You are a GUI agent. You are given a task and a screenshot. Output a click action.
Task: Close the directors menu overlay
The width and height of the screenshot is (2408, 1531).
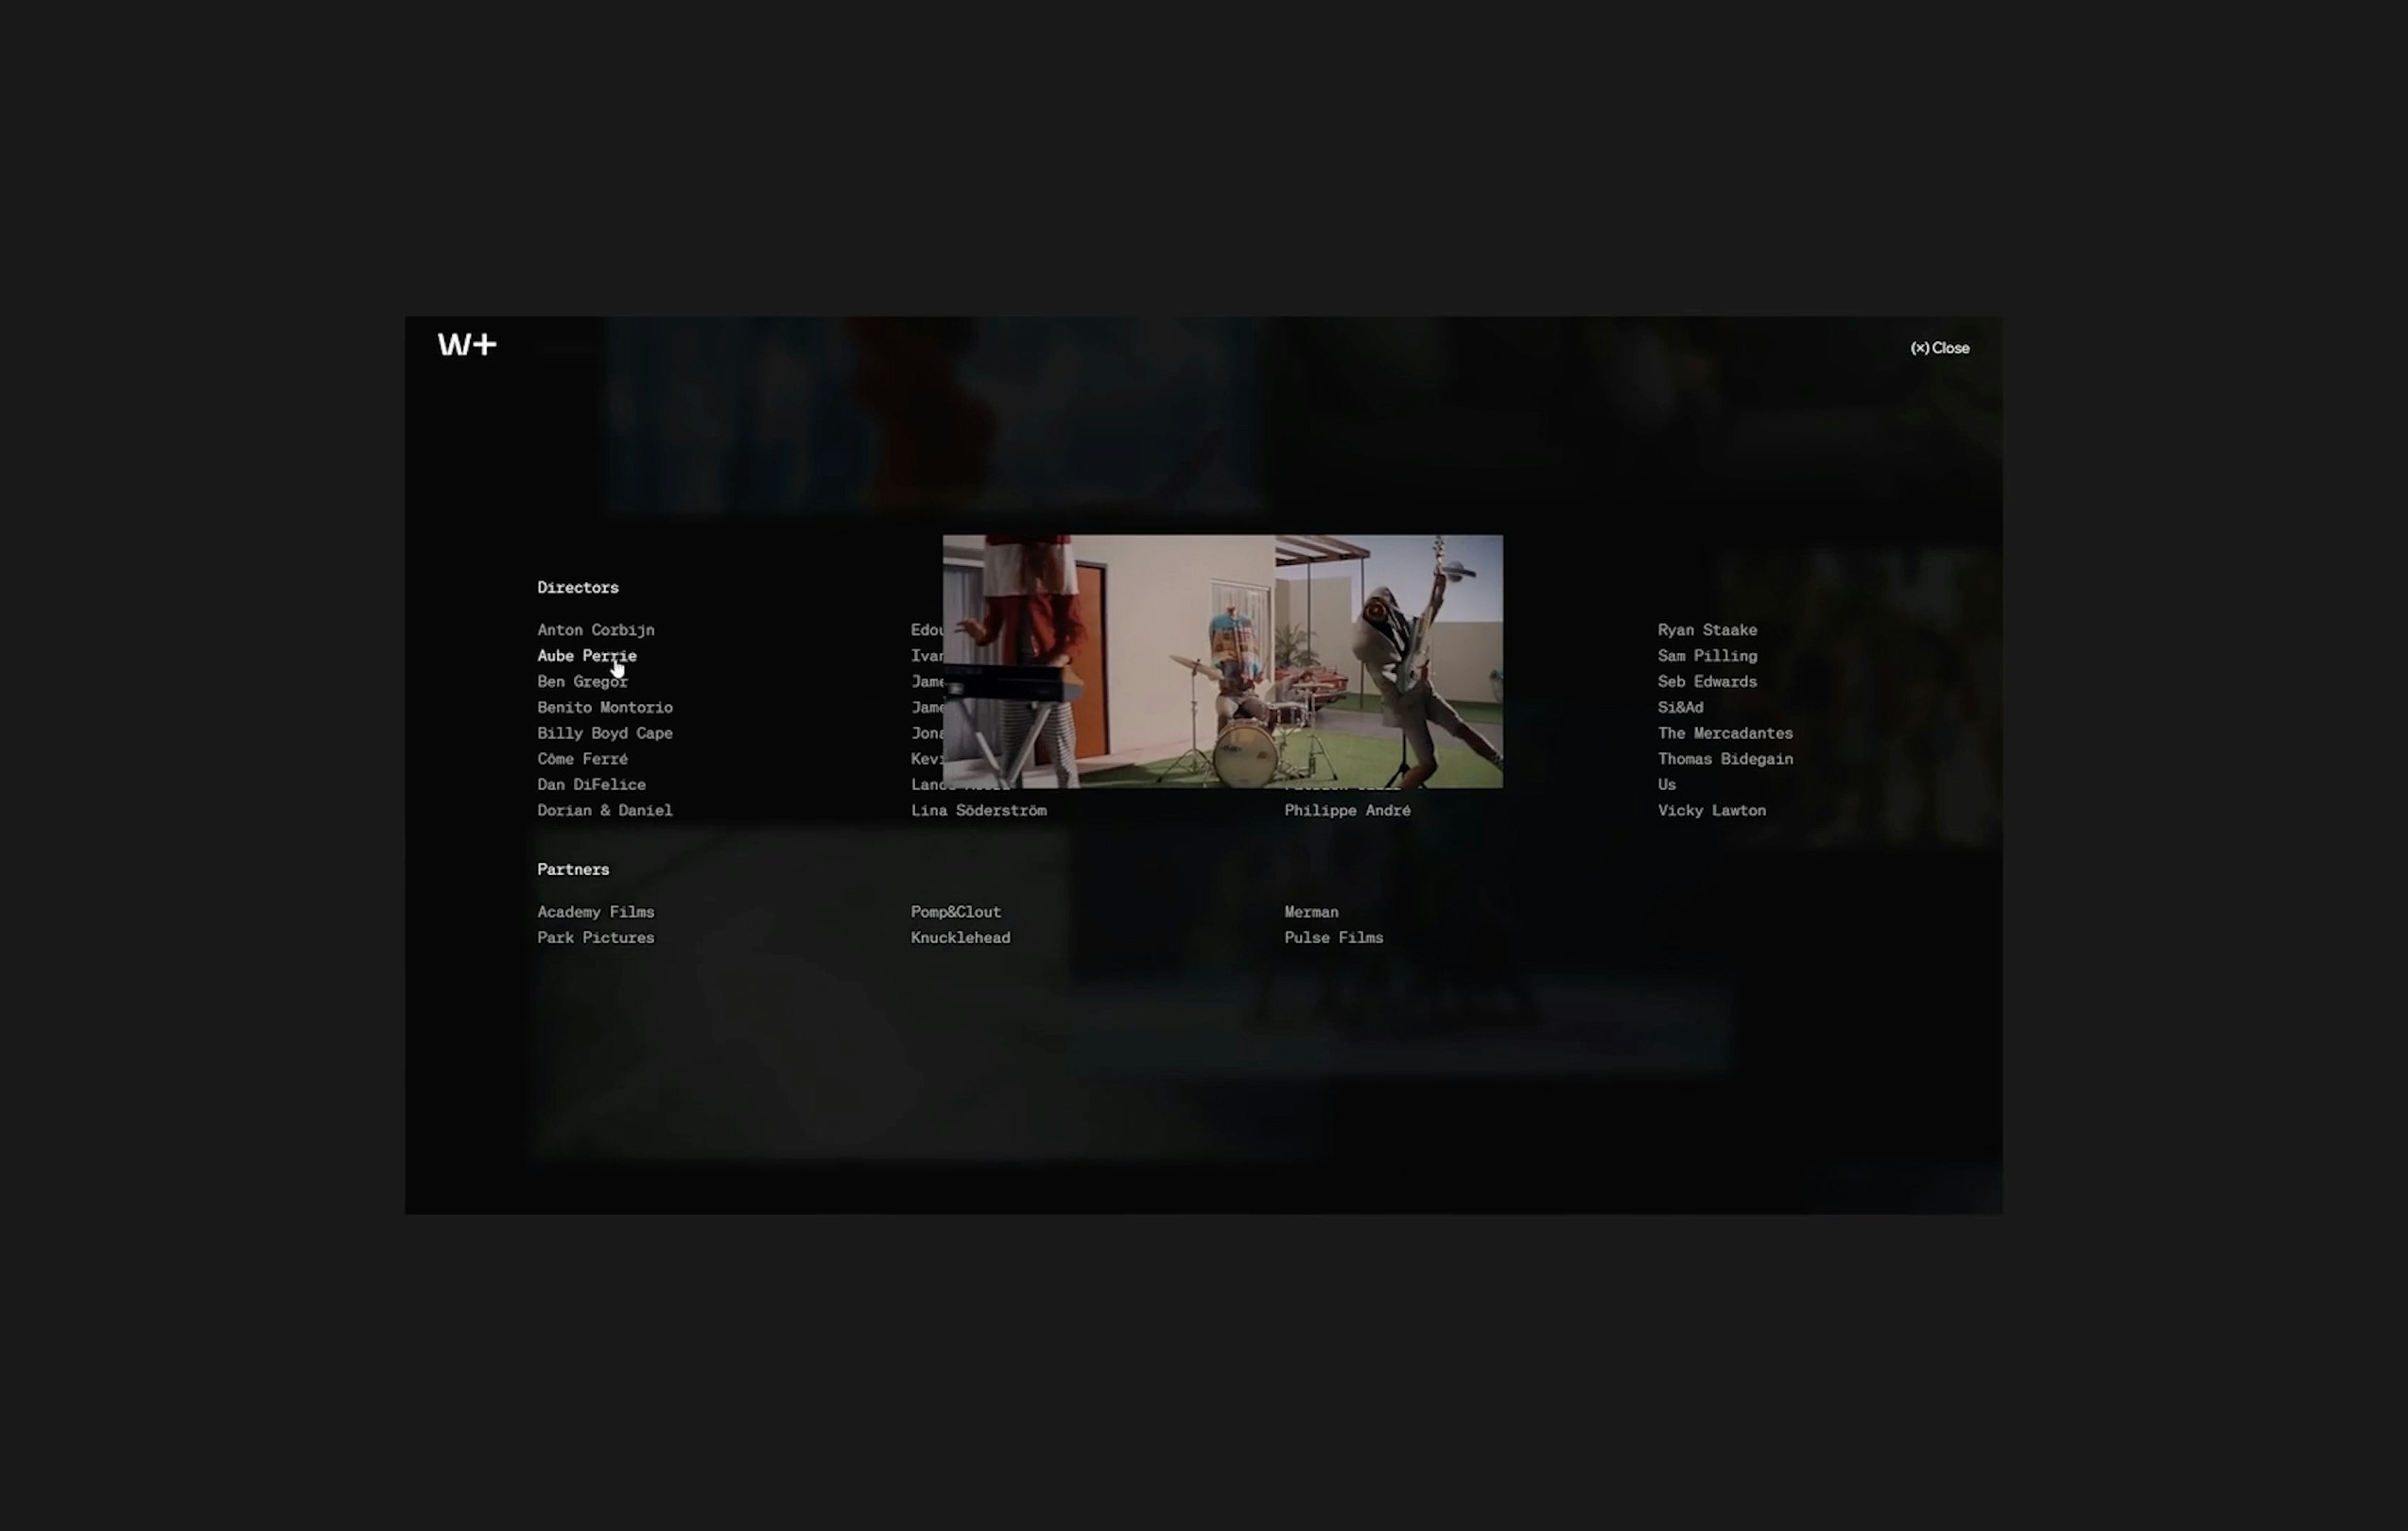pyautogui.click(x=1939, y=348)
